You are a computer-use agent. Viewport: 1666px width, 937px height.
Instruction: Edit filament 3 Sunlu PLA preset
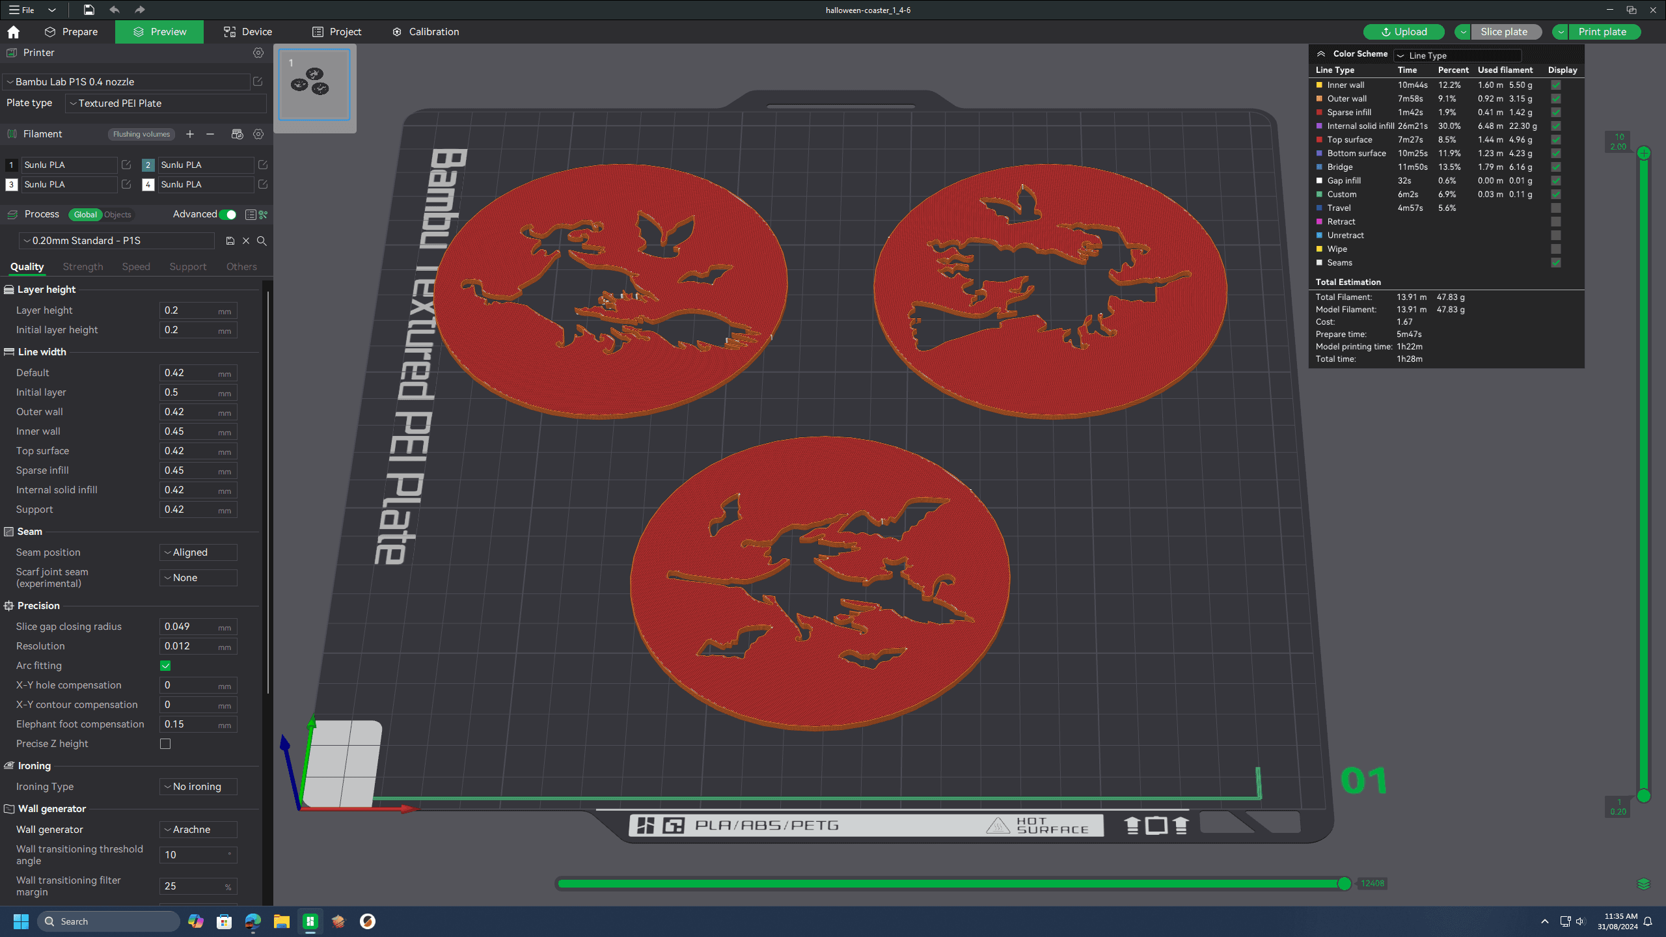click(126, 184)
